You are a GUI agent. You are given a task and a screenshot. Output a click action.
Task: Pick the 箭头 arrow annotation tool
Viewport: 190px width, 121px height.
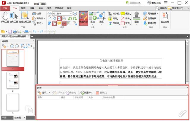[x=126, y=18]
